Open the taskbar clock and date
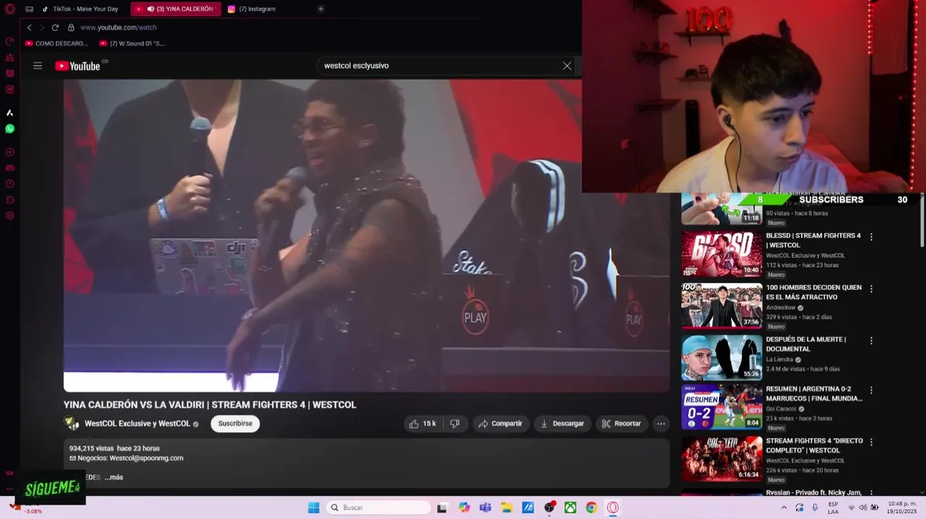The height and width of the screenshot is (519, 926). 902,507
